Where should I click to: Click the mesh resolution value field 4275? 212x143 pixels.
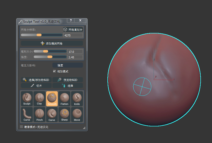(73, 35)
